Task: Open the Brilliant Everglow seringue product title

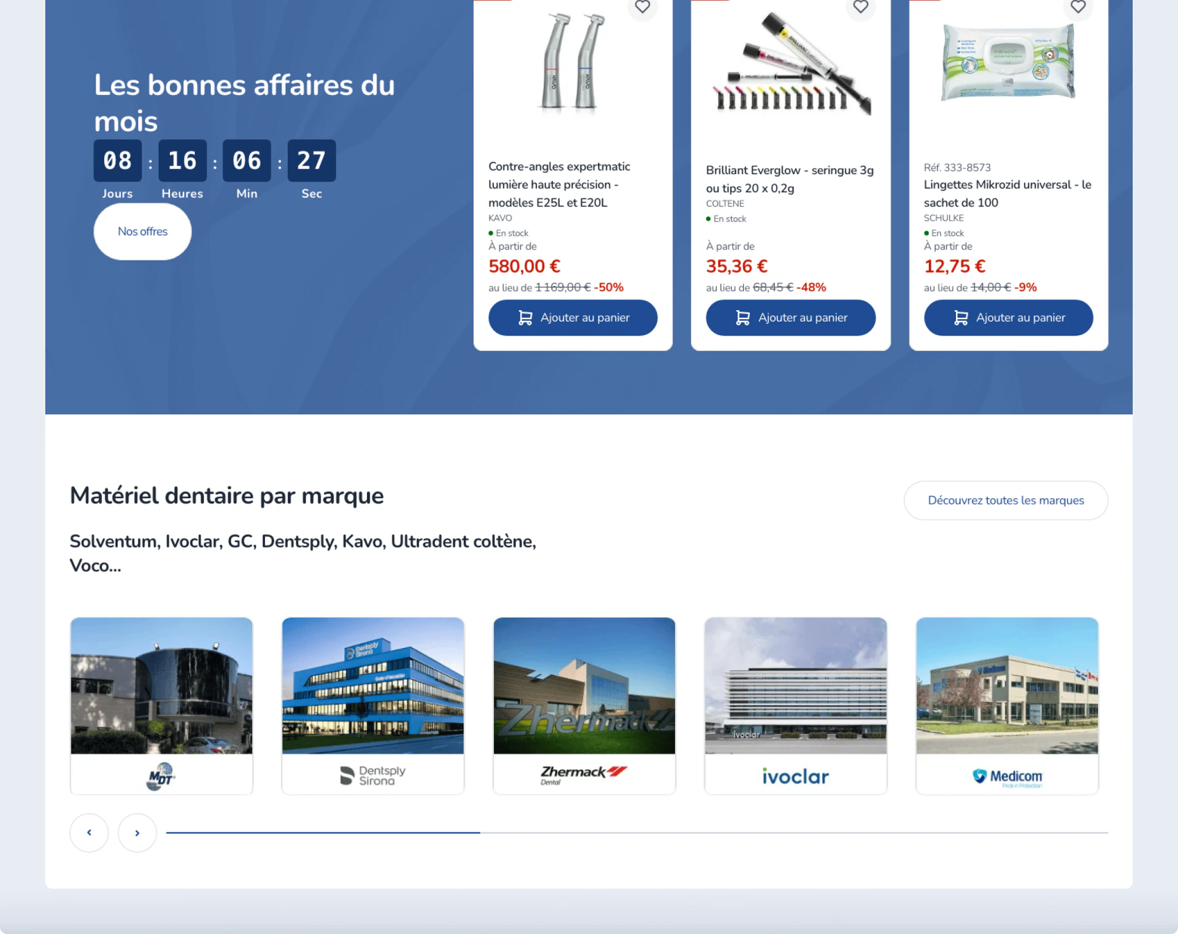Action: (x=790, y=179)
